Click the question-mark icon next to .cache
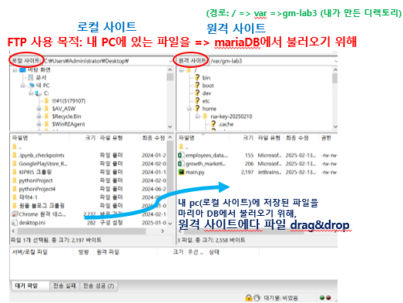 (x=213, y=124)
